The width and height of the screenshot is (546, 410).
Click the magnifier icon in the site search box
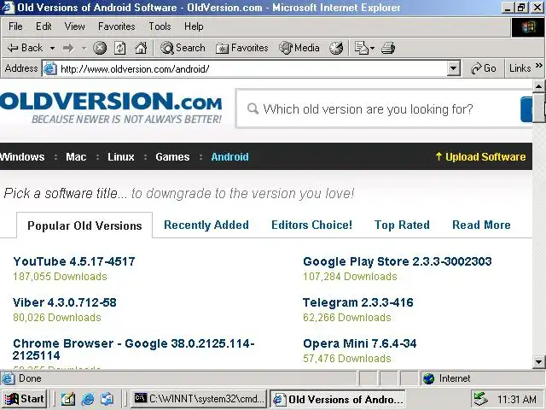(x=253, y=108)
